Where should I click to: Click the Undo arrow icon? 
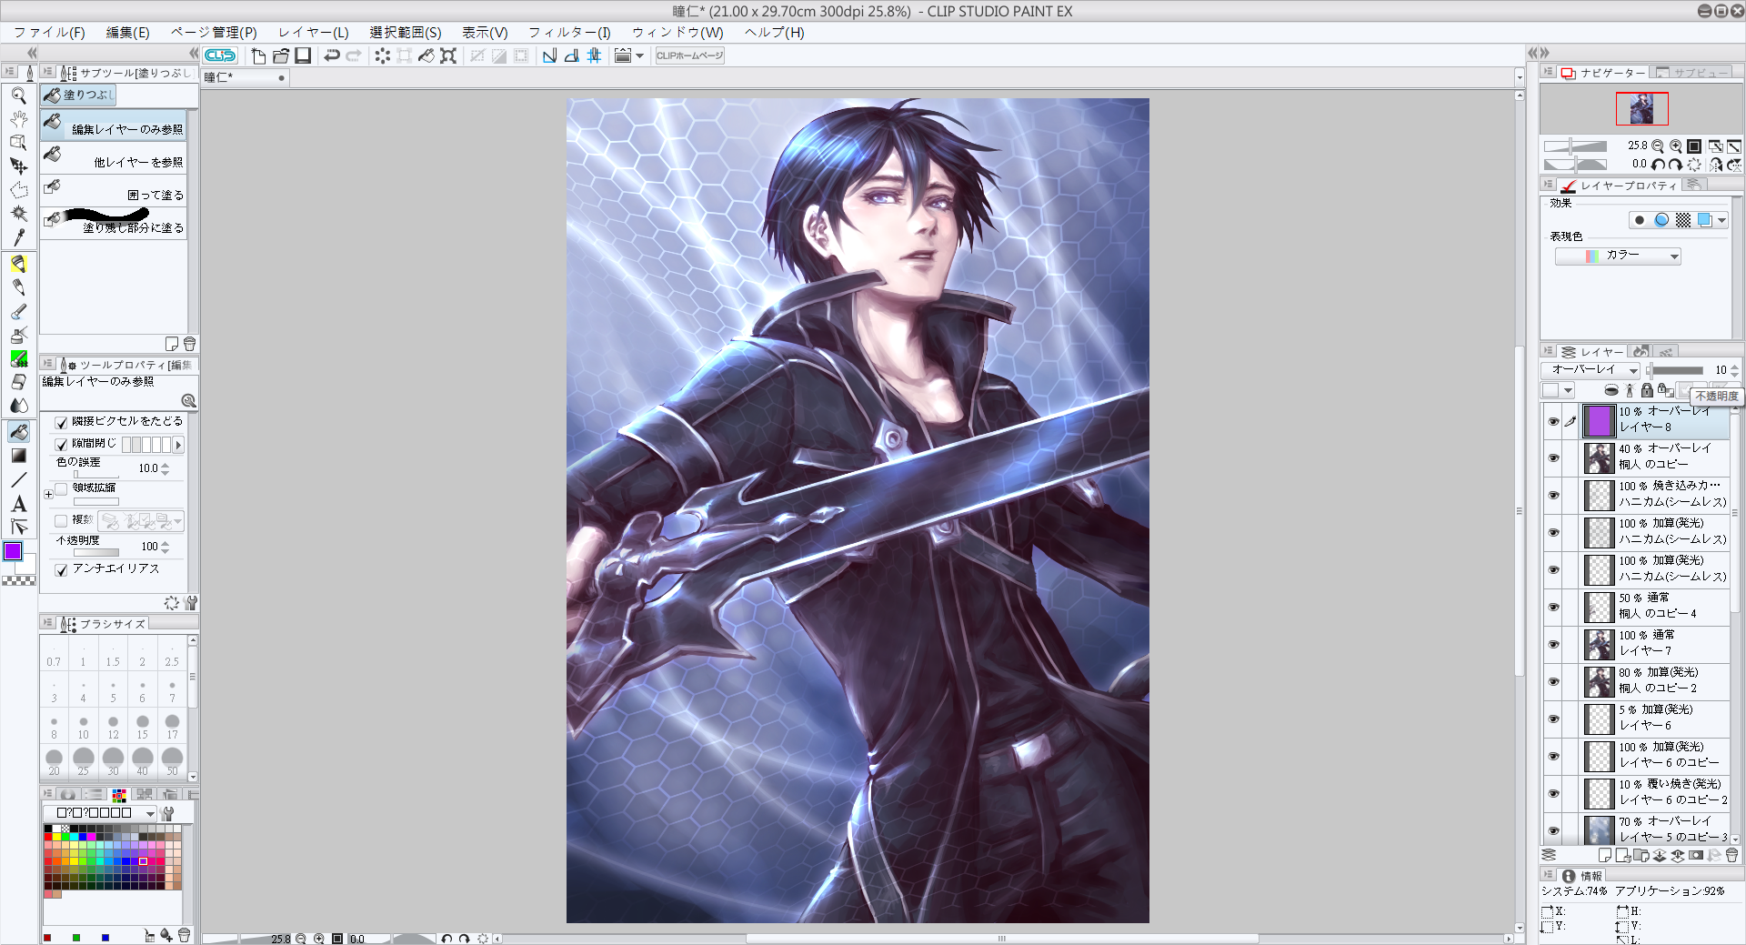tap(332, 55)
